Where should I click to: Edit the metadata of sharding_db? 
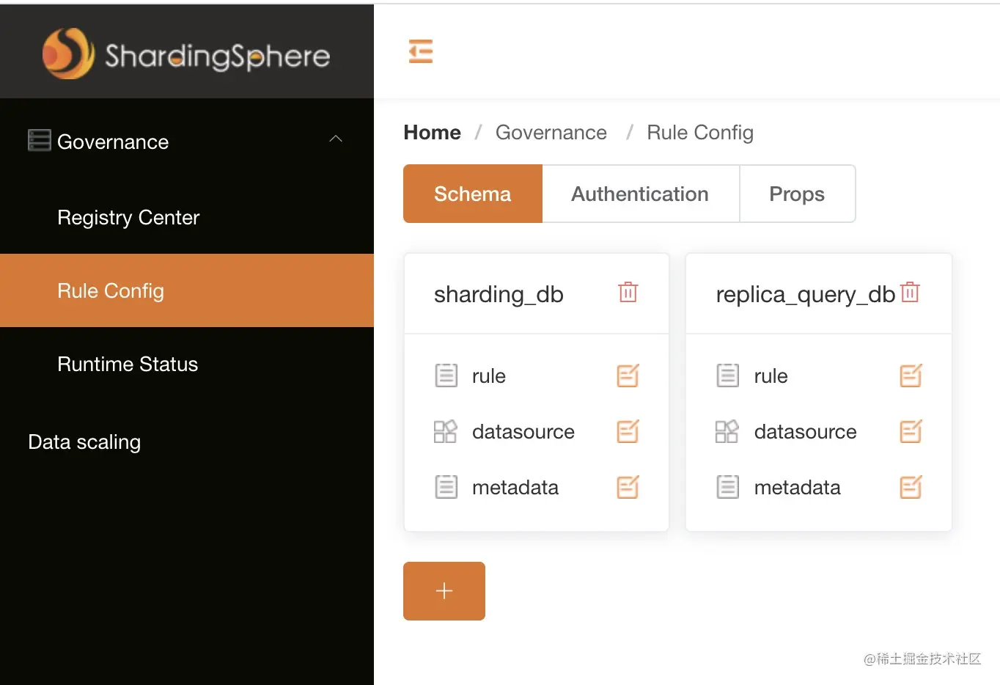(x=628, y=487)
